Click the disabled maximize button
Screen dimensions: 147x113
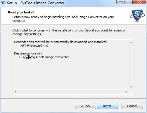(x=129, y=2)
